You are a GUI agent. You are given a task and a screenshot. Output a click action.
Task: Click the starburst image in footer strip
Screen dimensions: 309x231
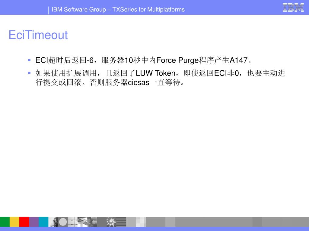[x=111, y=222]
